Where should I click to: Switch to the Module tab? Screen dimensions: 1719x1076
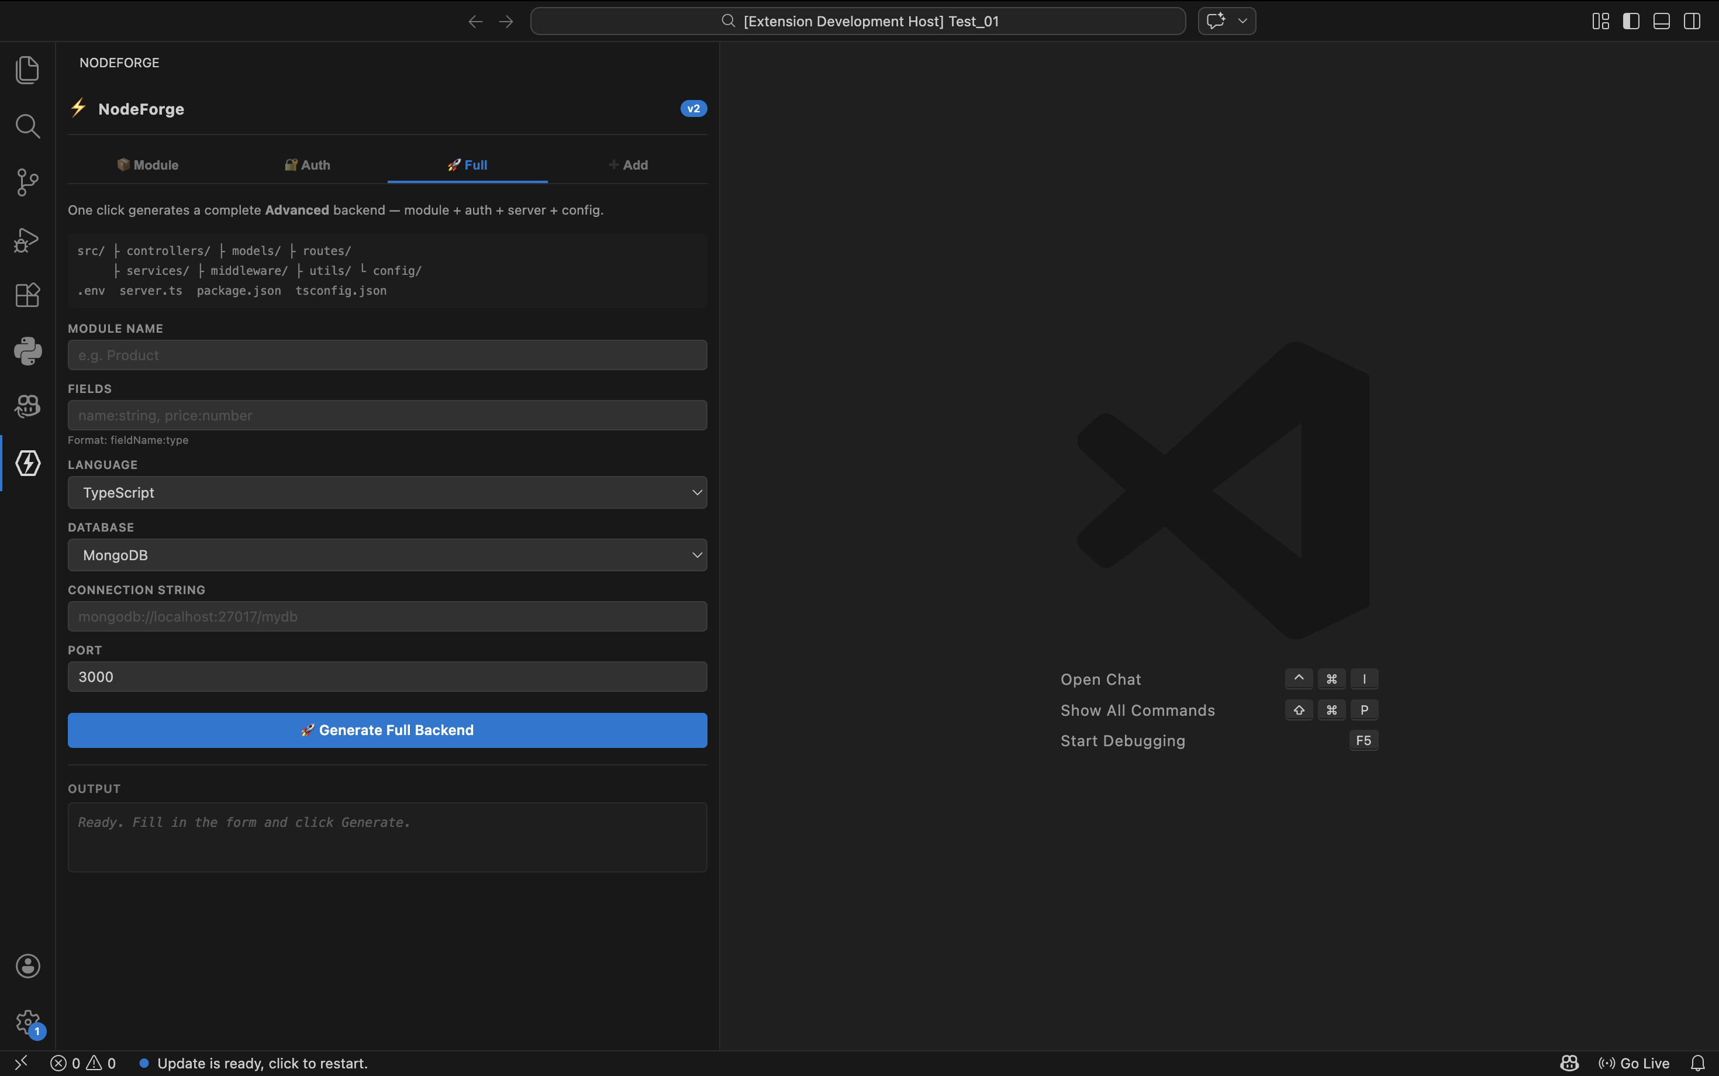148,165
